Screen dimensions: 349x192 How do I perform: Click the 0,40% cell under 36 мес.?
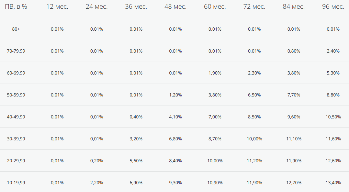tap(136, 117)
